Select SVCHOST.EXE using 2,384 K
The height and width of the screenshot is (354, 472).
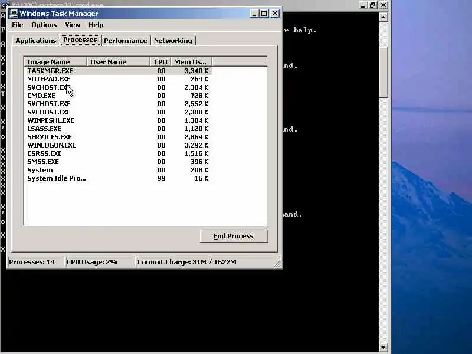[118, 87]
